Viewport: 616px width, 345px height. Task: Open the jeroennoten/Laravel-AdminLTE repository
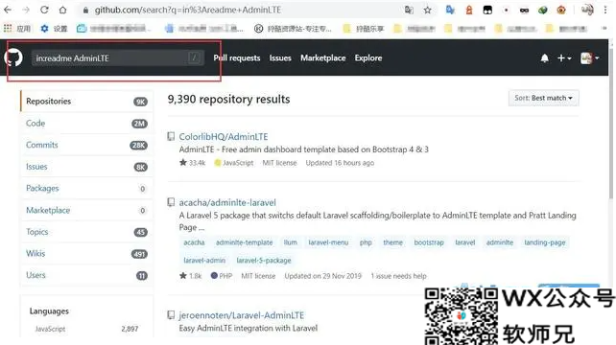(241, 315)
